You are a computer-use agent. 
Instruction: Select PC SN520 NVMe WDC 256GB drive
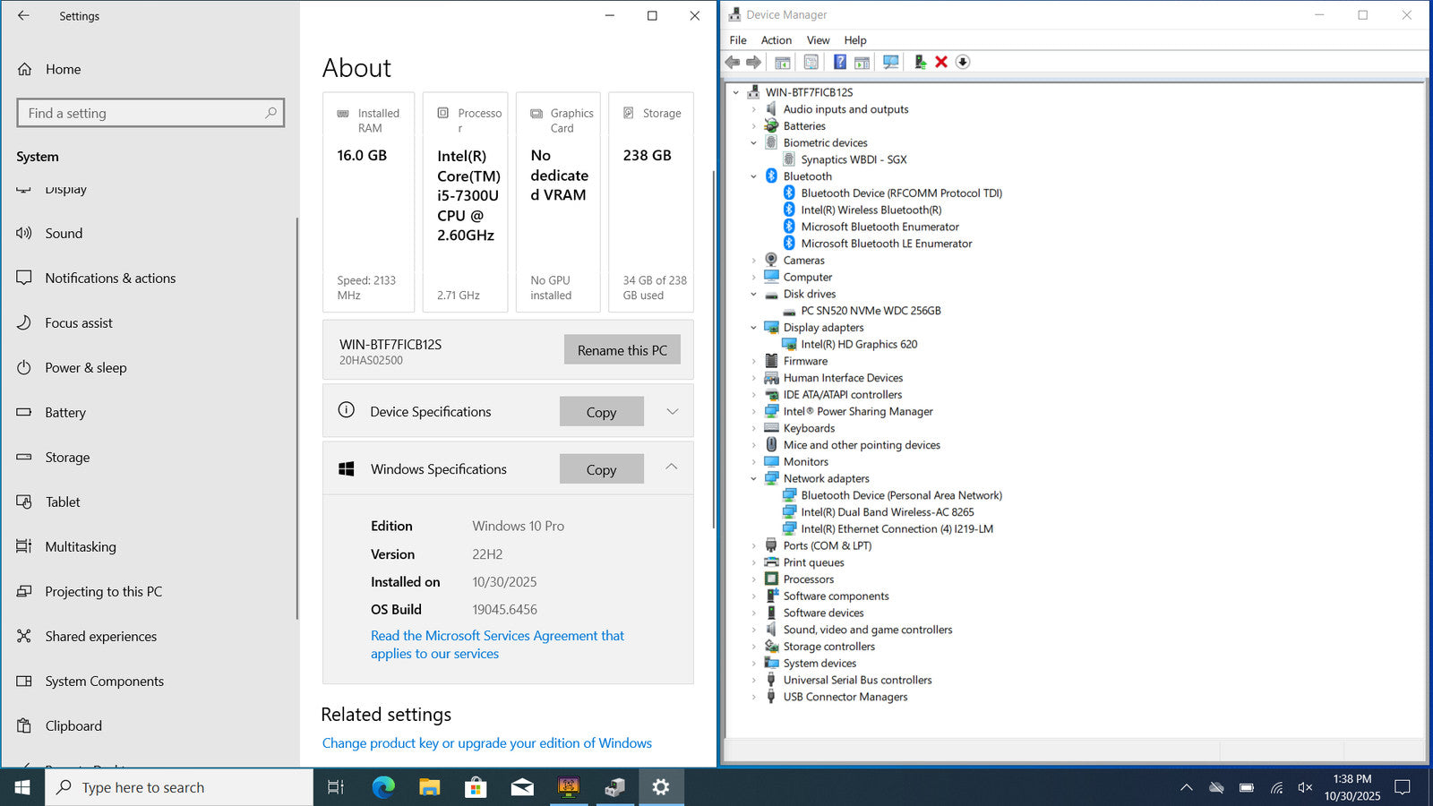[x=870, y=311]
